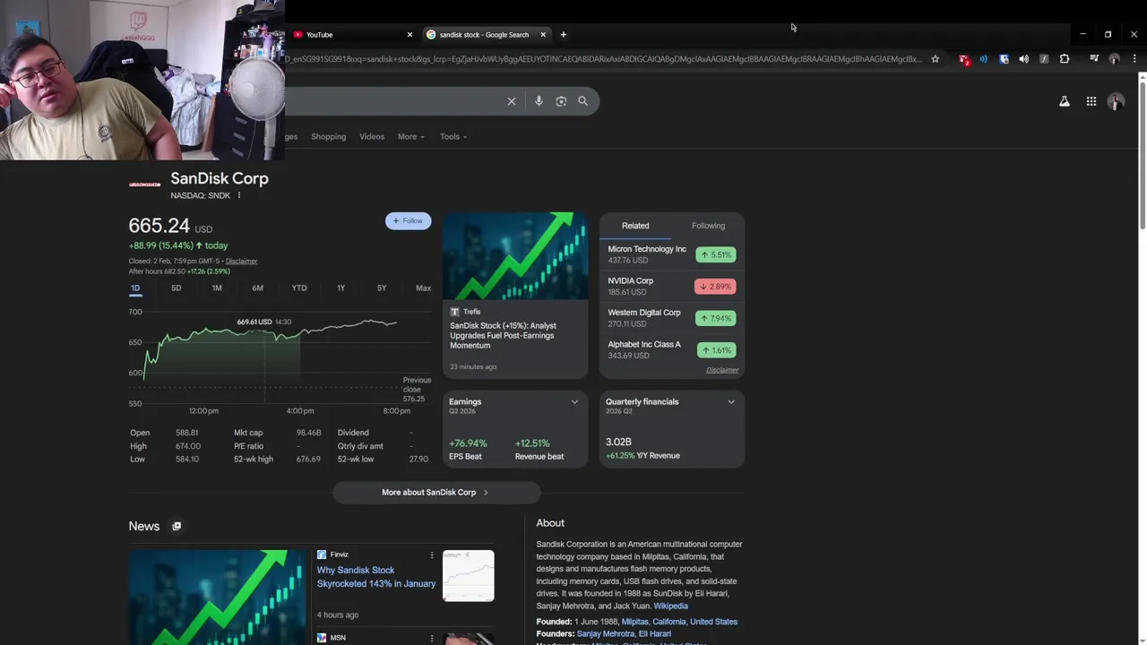Switch to the Following stocks tab
Screen dimensions: 1147x645
pos(708,226)
